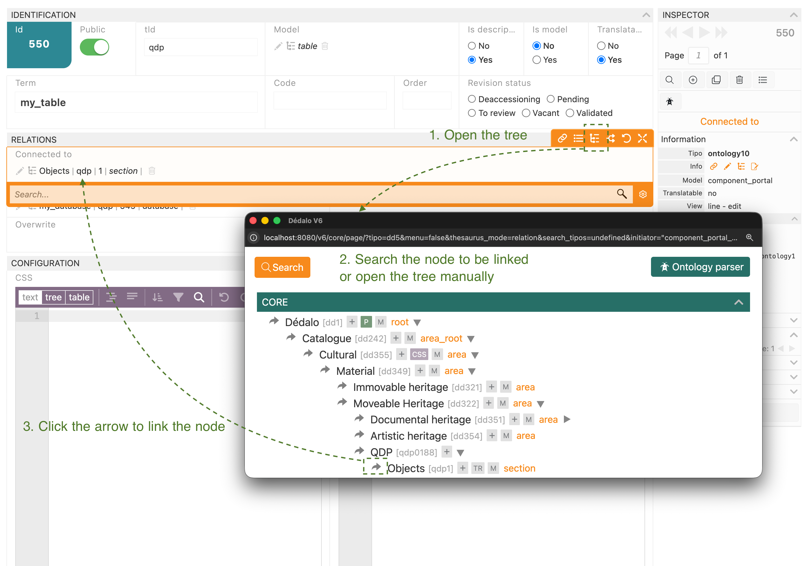Select Yes for Is model
The width and height of the screenshot is (812, 566).
[x=536, y=60]
